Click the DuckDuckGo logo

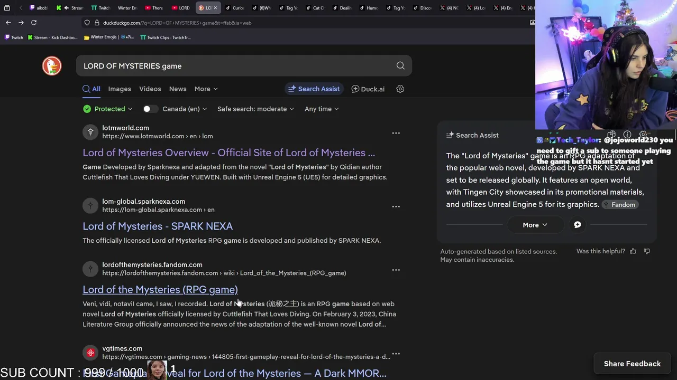[x=52, y=66]
